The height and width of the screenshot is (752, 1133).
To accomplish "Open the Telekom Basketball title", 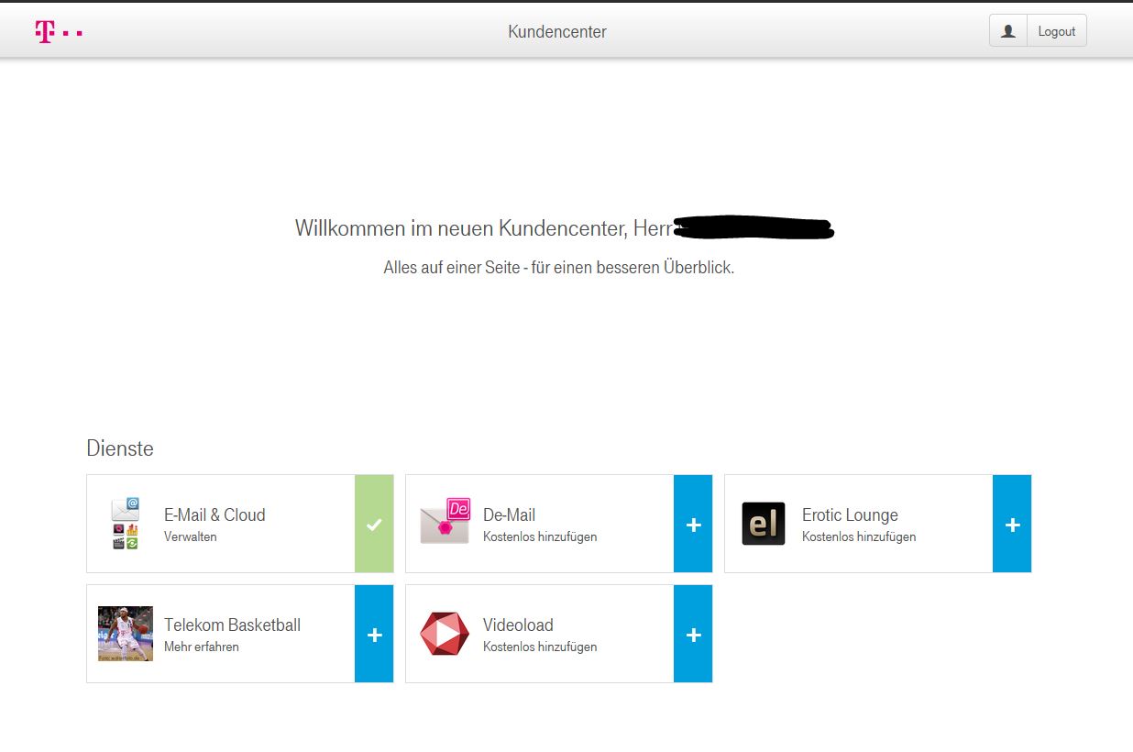I will (x=232, y=625).
